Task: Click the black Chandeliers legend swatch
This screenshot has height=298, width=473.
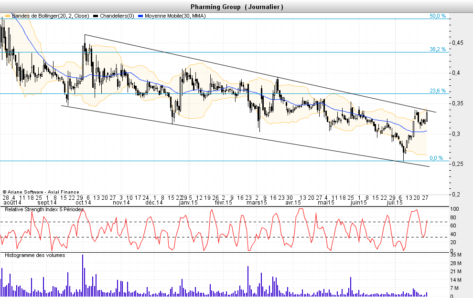Action: point(96,16)
